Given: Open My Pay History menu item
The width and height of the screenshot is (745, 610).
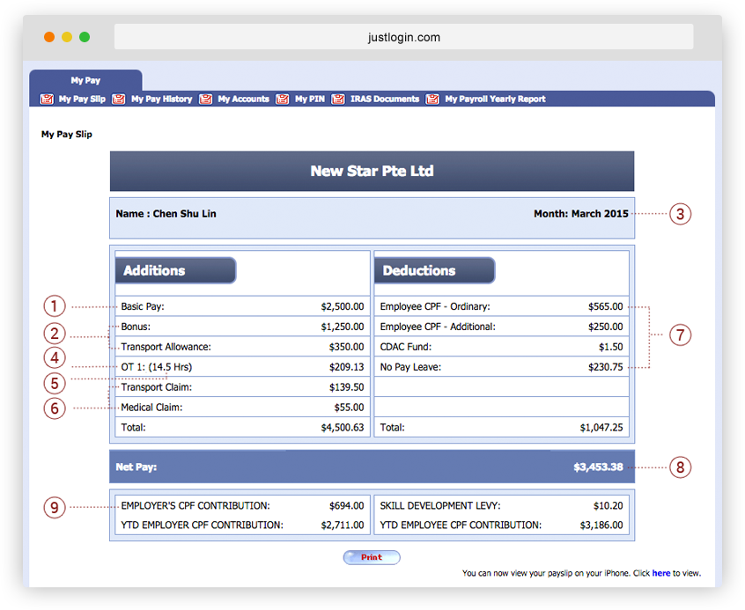Looking at the screenshot, I should point(161,99).
